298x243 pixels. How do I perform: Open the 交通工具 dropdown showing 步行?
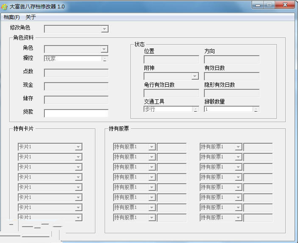click(171, 109)
